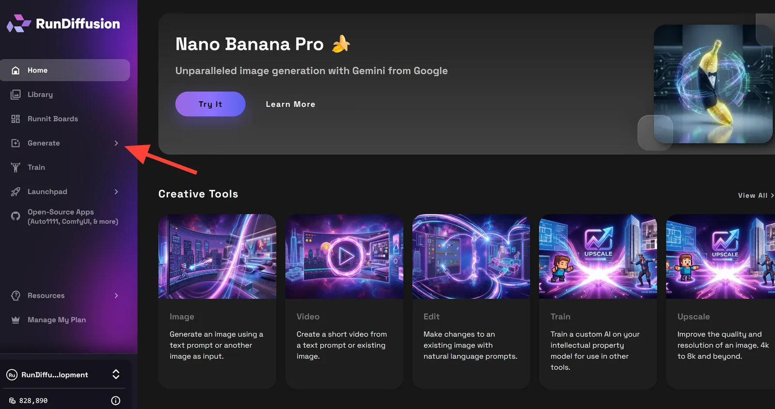Open the Library sidebar icon

tap(15, 94)
